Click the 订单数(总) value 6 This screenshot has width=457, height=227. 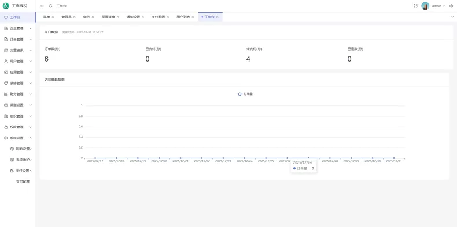point(46,59)
